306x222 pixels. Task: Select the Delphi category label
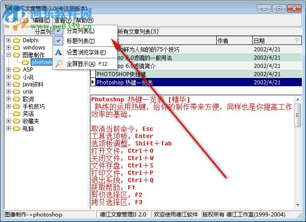point(30,40)
